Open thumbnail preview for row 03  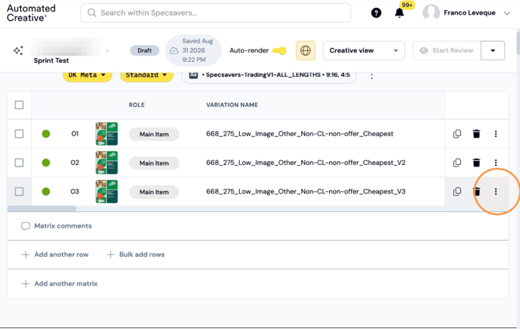pyautogui.click(x=107, y=191)
